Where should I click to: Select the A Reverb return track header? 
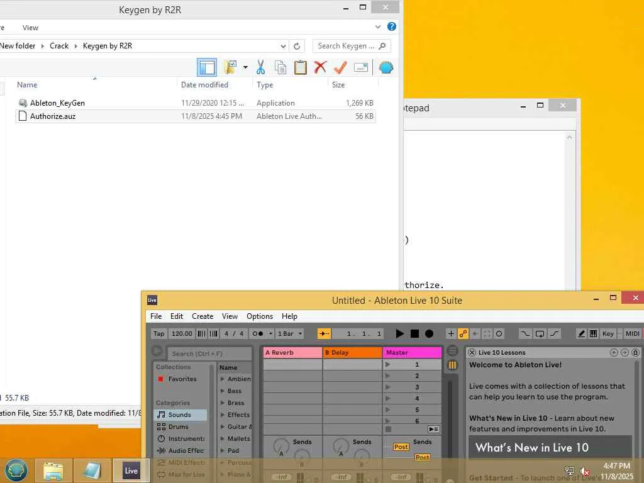(x=292, y=352)
